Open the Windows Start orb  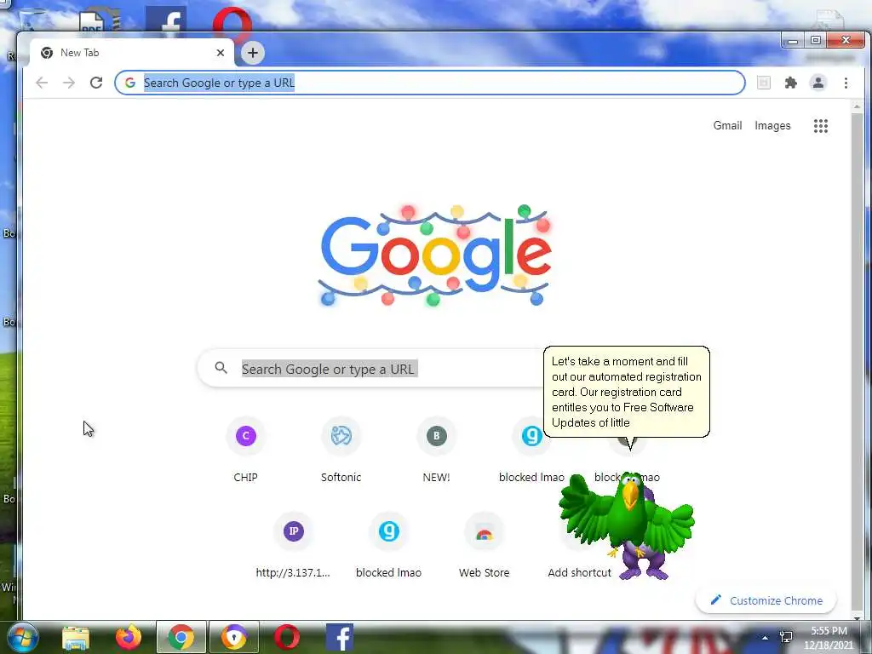(x=21, y=637)
